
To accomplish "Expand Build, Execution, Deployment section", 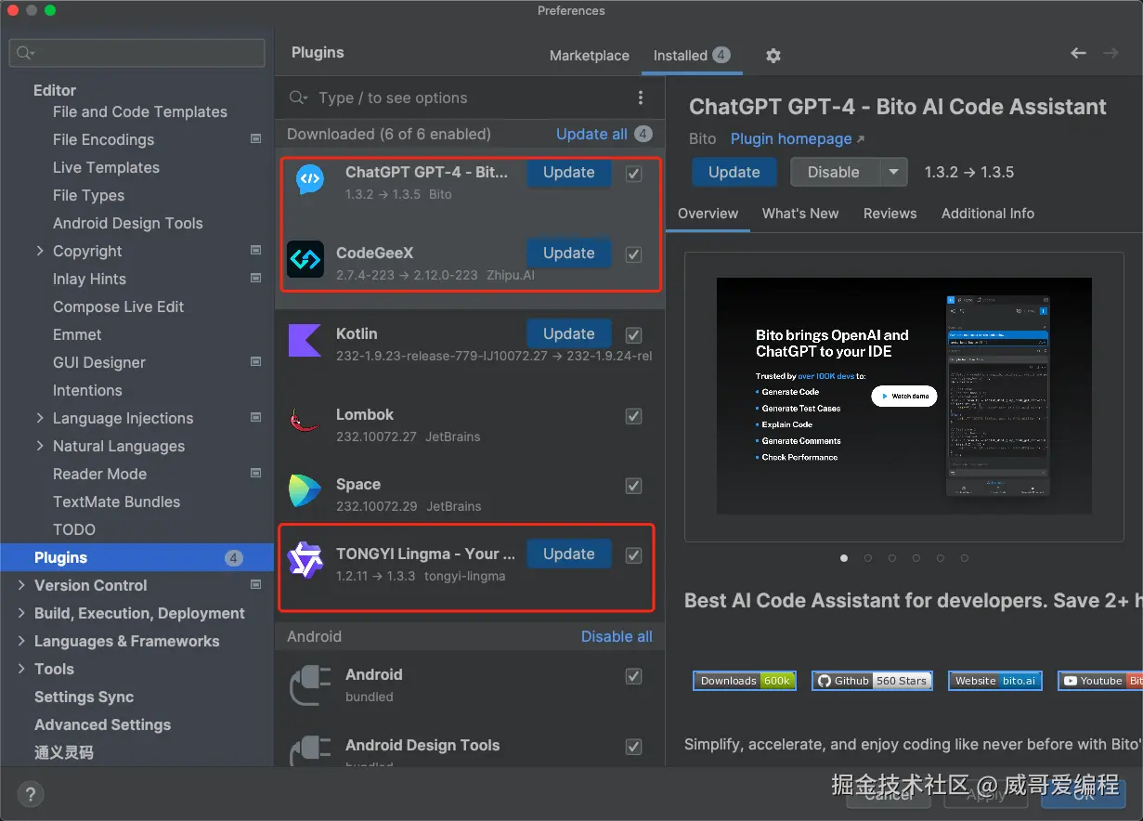I will 21,613.
